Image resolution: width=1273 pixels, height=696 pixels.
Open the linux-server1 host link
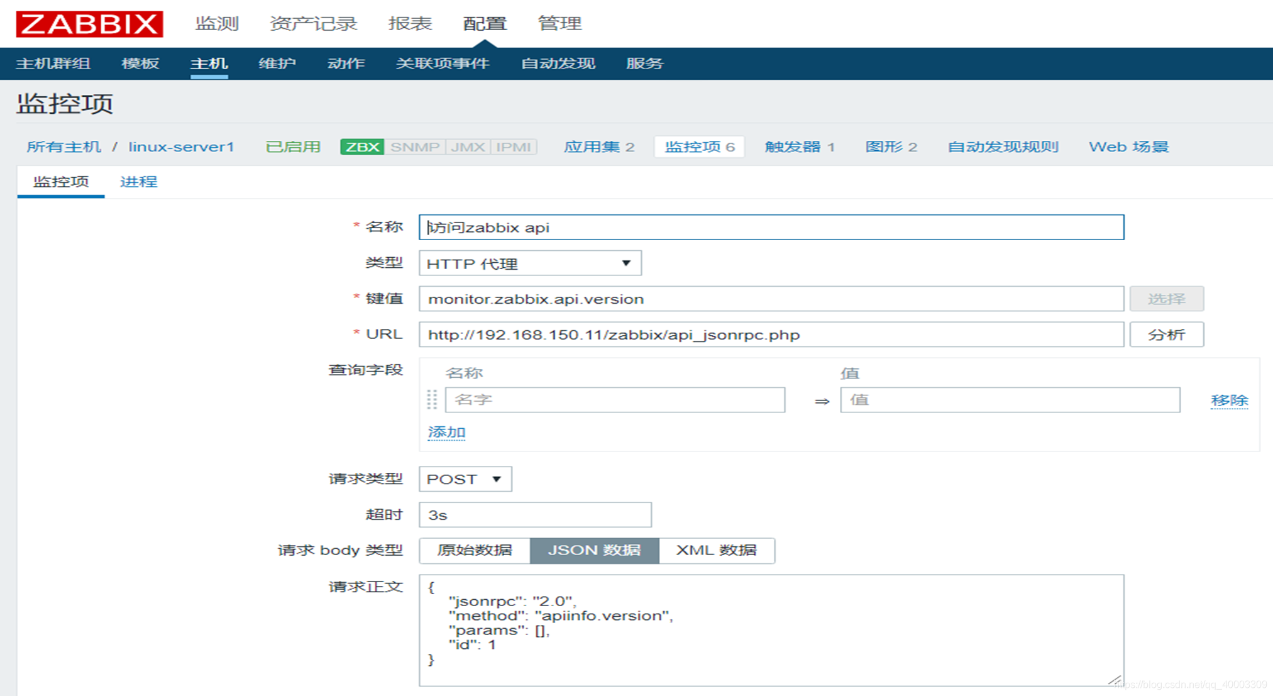point(181,147)
